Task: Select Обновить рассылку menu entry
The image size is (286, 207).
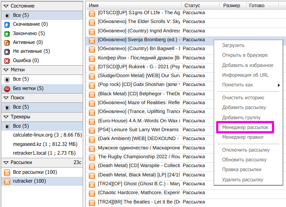Action: pos(244,160)
